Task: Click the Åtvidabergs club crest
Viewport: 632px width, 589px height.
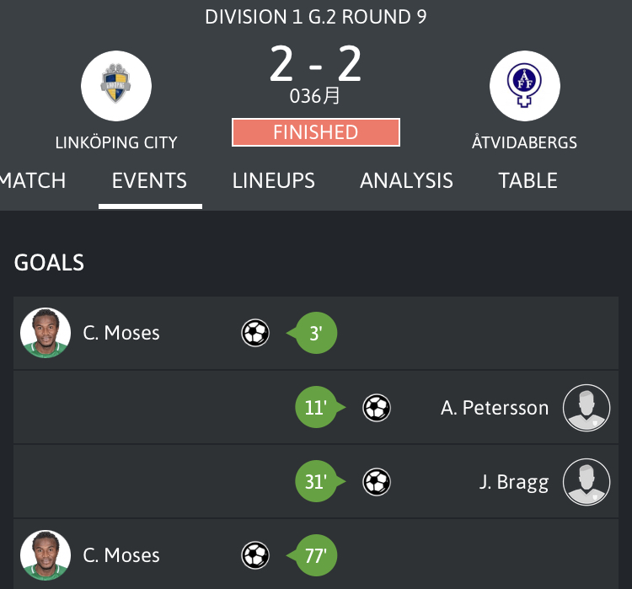Action: tap(524, 86)
